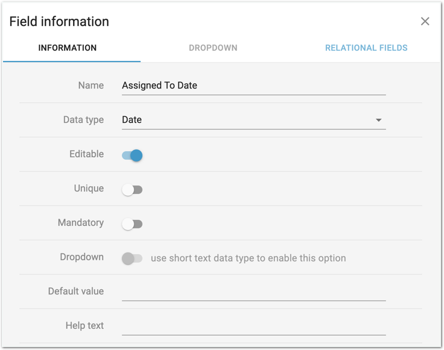Click the Data type dropdown arrow
The image size is (444, 350).
point(379,120)
